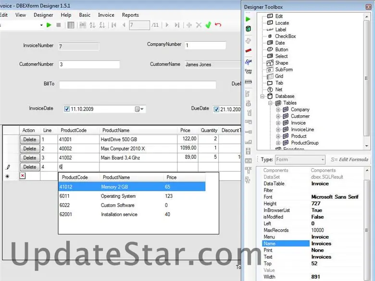Screen dimensions: 375x281
Task: Delete invoice line 3 Main Board
Action: click(x=30, y=158)
